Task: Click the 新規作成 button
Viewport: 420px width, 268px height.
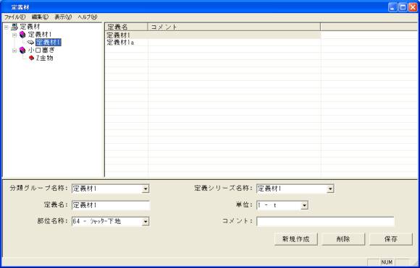Action: tap(296, 239)
